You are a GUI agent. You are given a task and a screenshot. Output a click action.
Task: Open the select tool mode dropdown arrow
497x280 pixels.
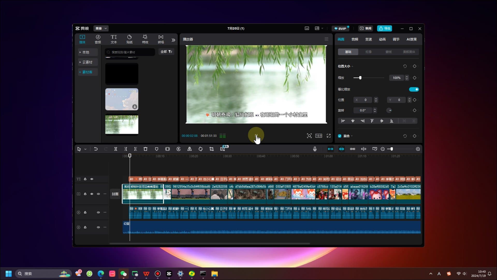coord(85,149)
